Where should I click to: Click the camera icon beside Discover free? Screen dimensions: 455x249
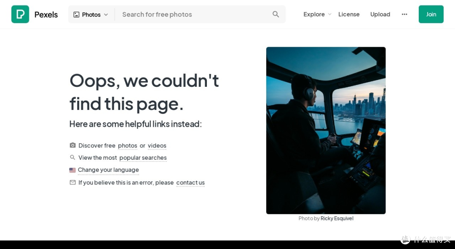click(x=72, y=145)
